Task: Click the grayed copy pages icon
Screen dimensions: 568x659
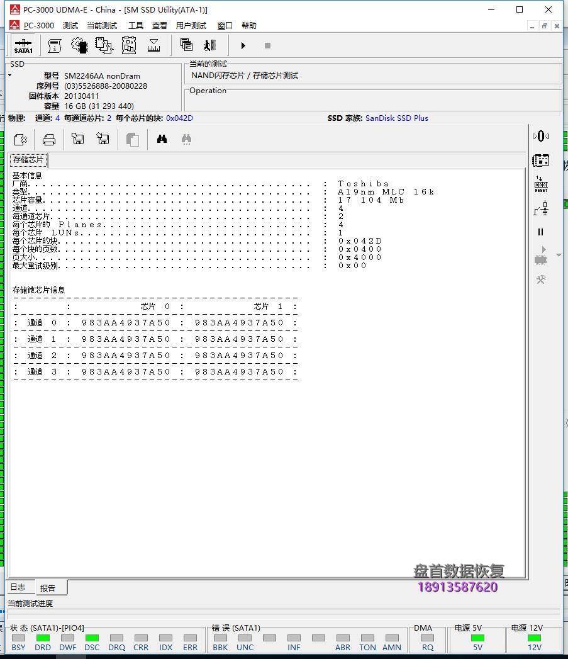Action: (x=132, y=139)
